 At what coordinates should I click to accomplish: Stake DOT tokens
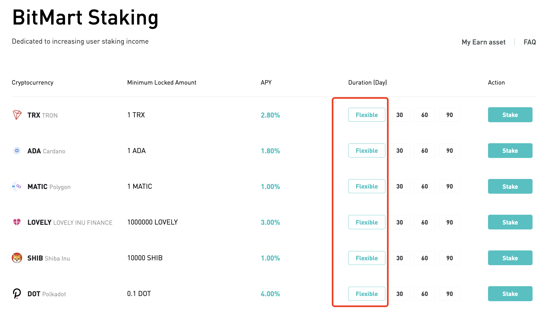[510, 294]
